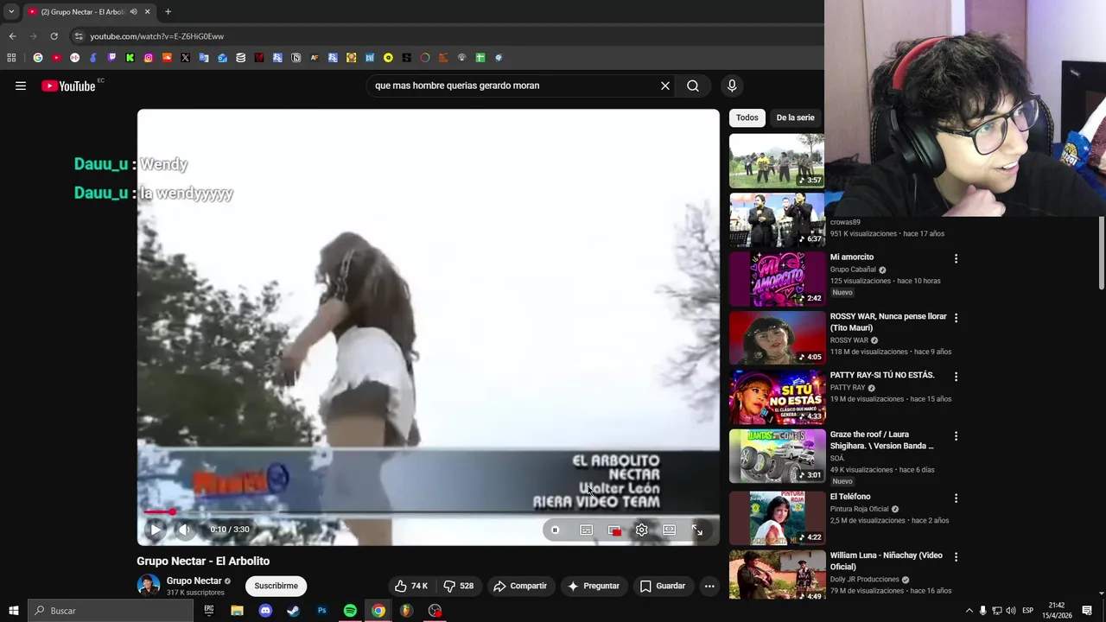Go to the YouTube home logo
The width and height of the screenshot is (1106, 622).
click(68, 86)
